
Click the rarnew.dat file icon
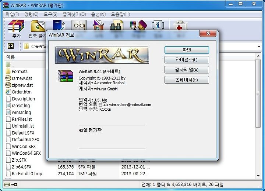pos(8,78)
